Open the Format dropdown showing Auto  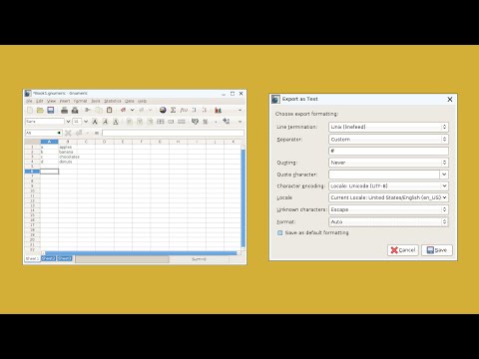click(x=388, y=221)
